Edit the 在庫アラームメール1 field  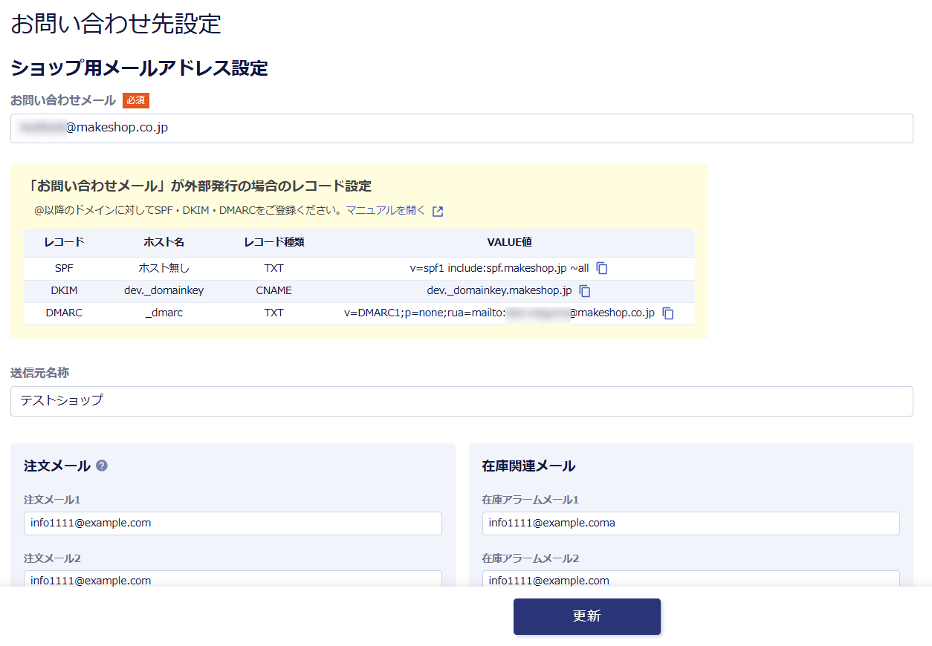click(690, 523)
